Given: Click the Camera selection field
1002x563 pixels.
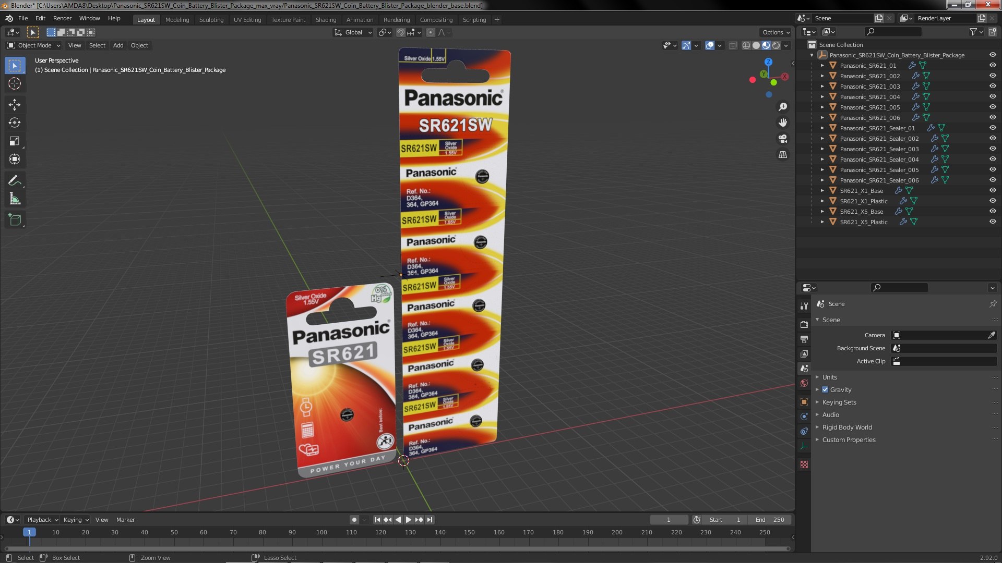Looking at the screenshot, I should 939,335.
